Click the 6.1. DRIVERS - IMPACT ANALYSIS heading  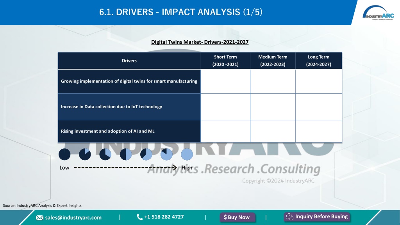181,12
